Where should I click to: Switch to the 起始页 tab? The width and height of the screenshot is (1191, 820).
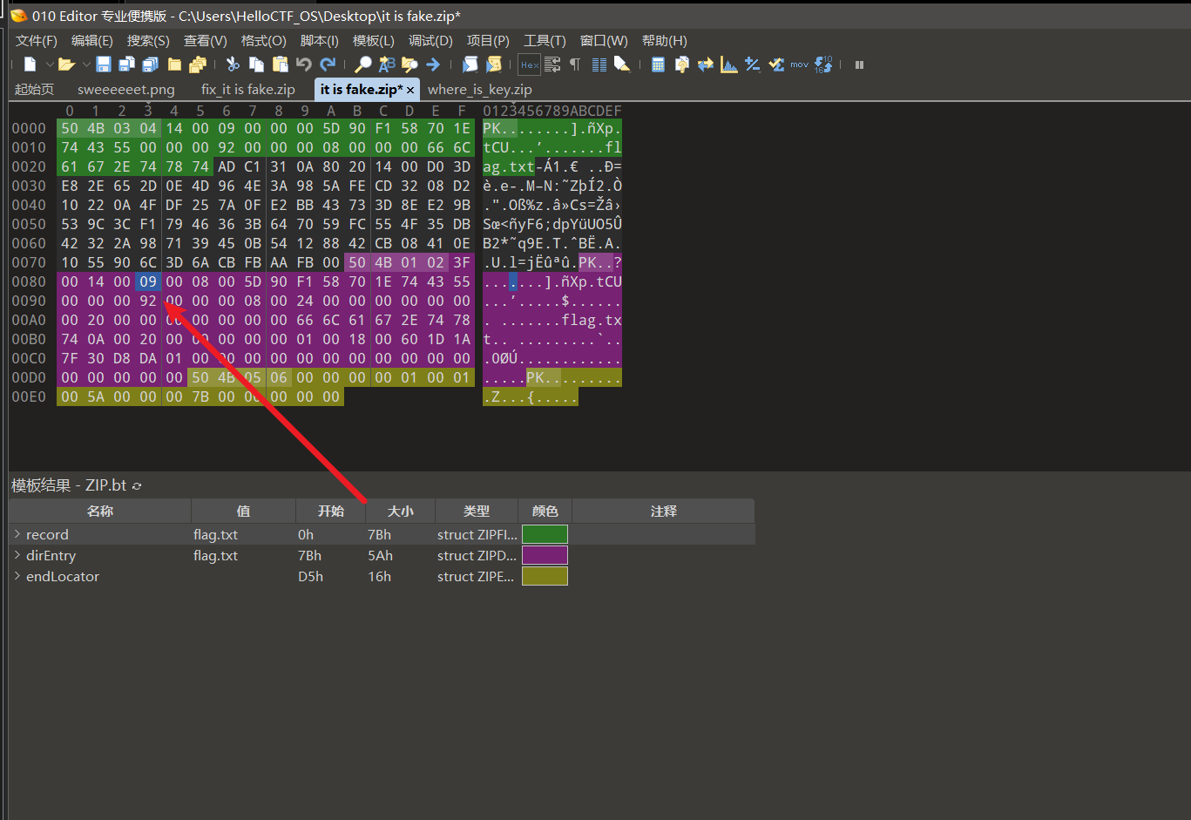click(x=34, y=89)
